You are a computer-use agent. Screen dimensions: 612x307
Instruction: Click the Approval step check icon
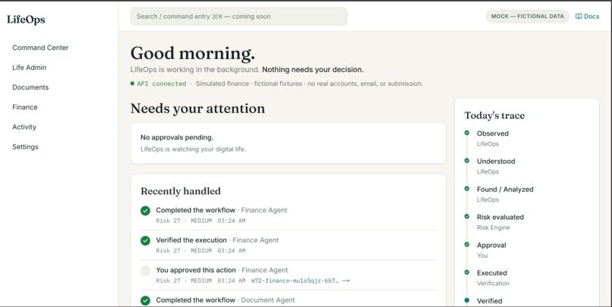coord(467,244)
